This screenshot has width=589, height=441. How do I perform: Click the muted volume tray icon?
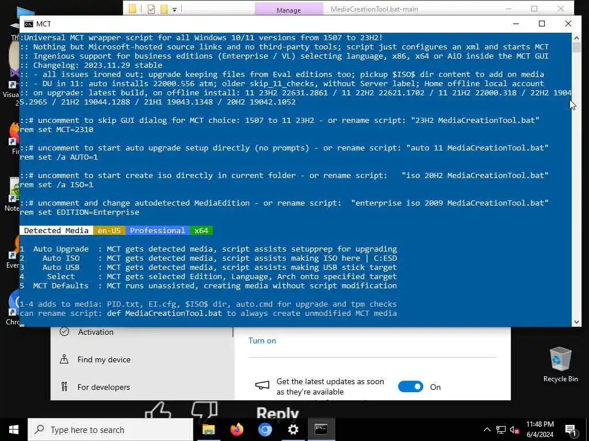coord(514,430)
